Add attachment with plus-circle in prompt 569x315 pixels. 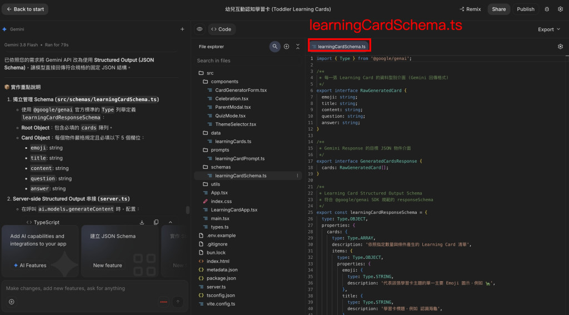click(x=12, y=302)
